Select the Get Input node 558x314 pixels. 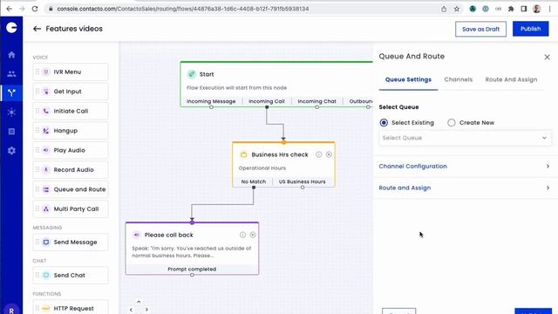coord(71,92)
